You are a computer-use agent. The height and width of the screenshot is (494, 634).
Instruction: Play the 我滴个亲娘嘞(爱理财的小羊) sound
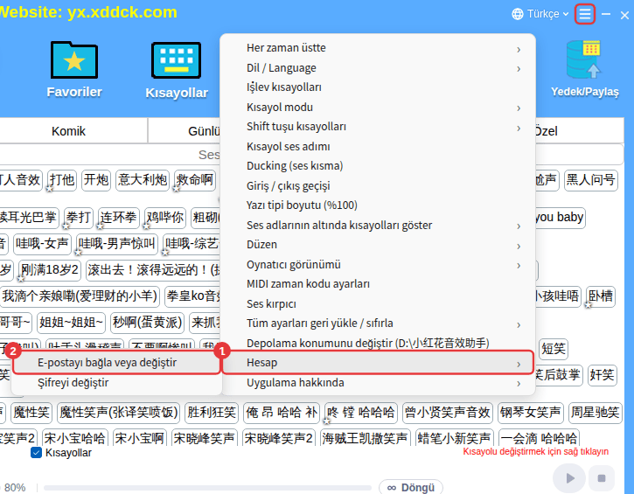[x=80, y=296]
